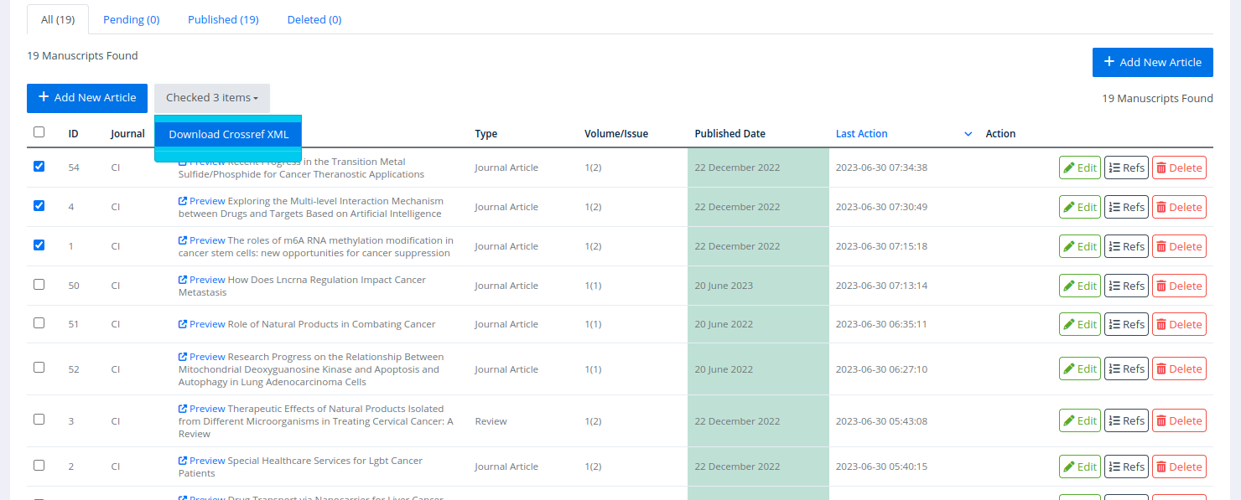Collapse the Checked 3 items dropdown
Viewport: 1241px width, 500px height.
pos(211,98)
